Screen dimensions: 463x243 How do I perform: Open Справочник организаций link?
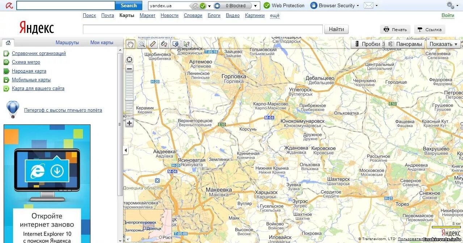pyautogui.click(x=39, y=54)
